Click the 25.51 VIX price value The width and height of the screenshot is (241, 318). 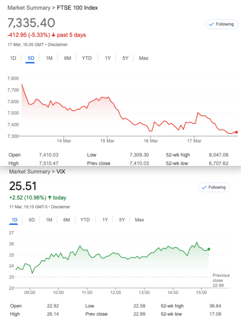[x=23, y=186]
